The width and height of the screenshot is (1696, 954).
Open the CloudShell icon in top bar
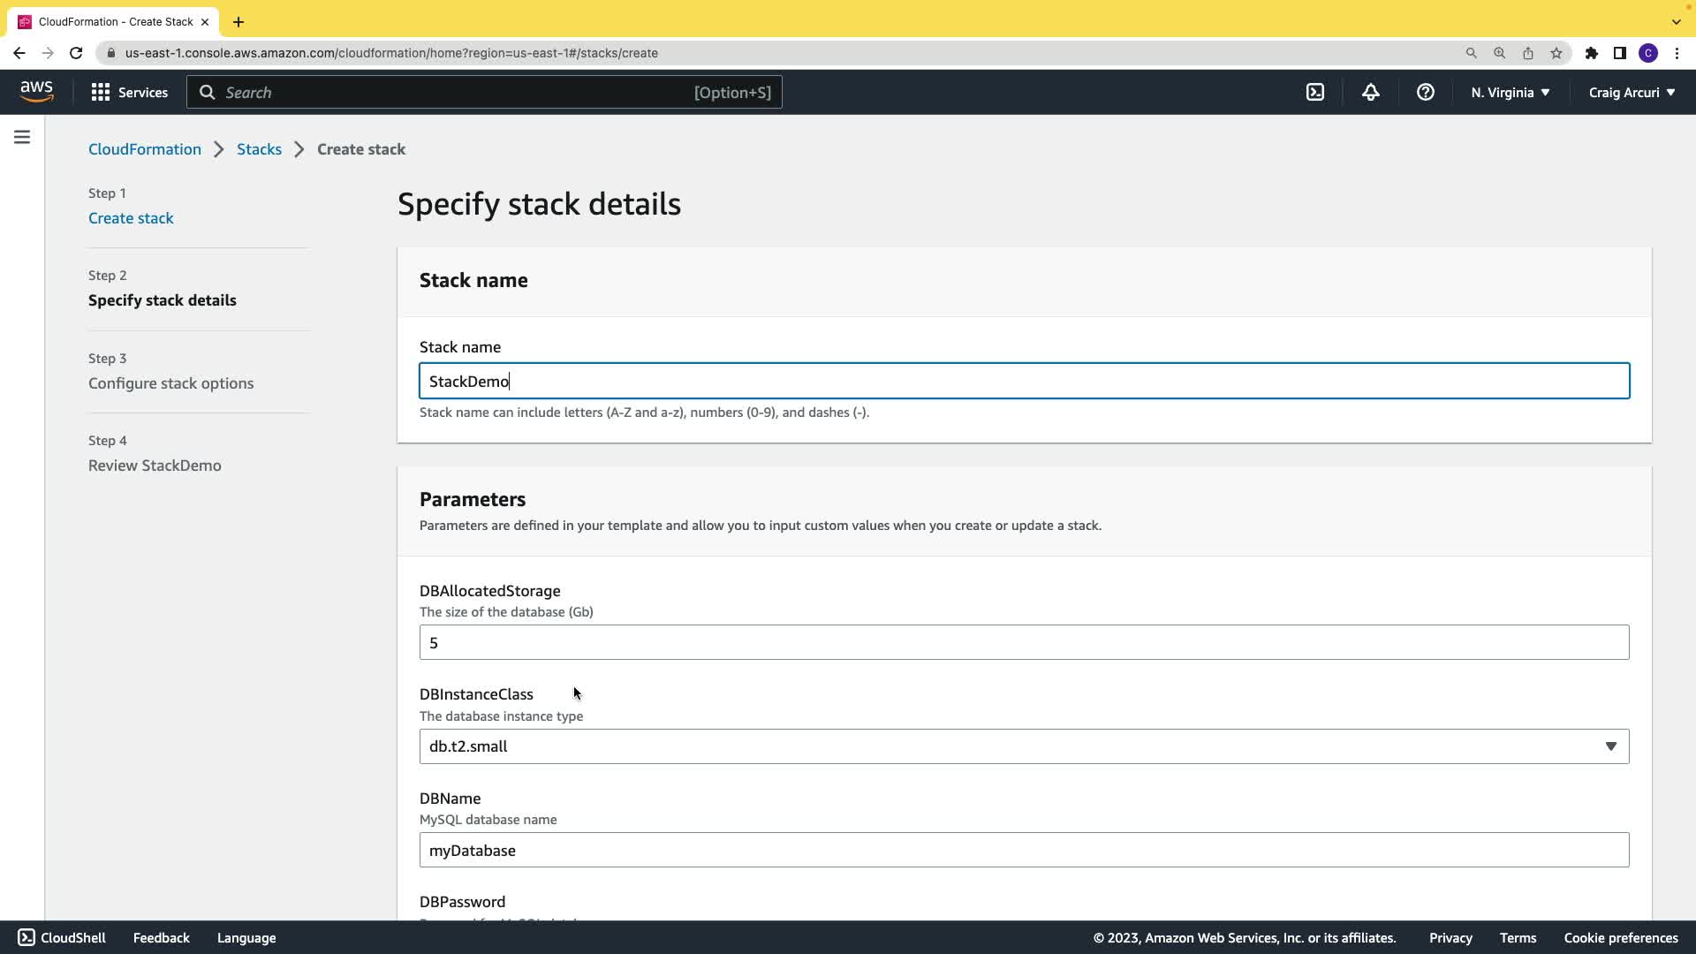click(1315, 92)
